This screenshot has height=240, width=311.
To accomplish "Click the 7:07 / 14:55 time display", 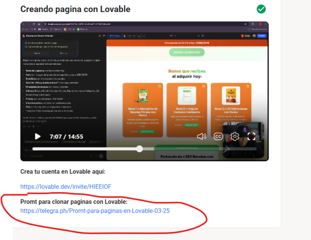I will point(67,136).
